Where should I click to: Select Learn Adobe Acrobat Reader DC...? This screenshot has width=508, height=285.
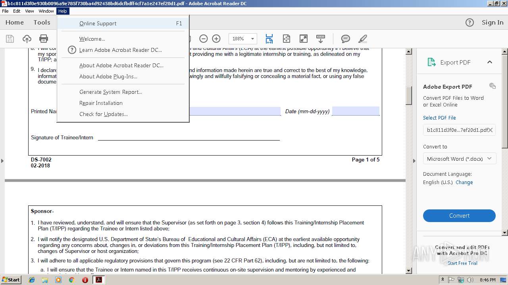tap(123, 50)
